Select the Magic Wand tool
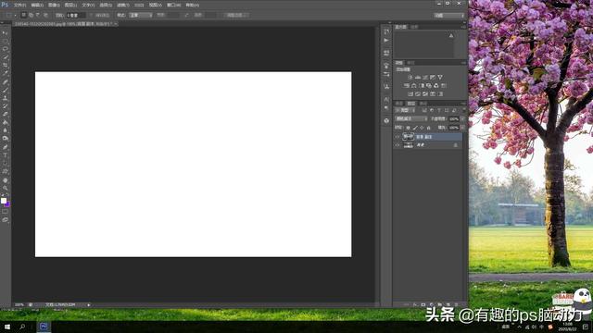The height and width of the screenshot is (333, 593). coord(5,57)
